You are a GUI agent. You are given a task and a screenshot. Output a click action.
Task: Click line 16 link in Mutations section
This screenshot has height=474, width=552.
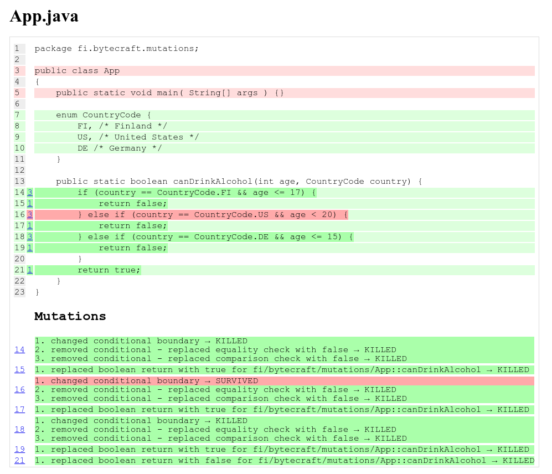(x=19, y=389)
